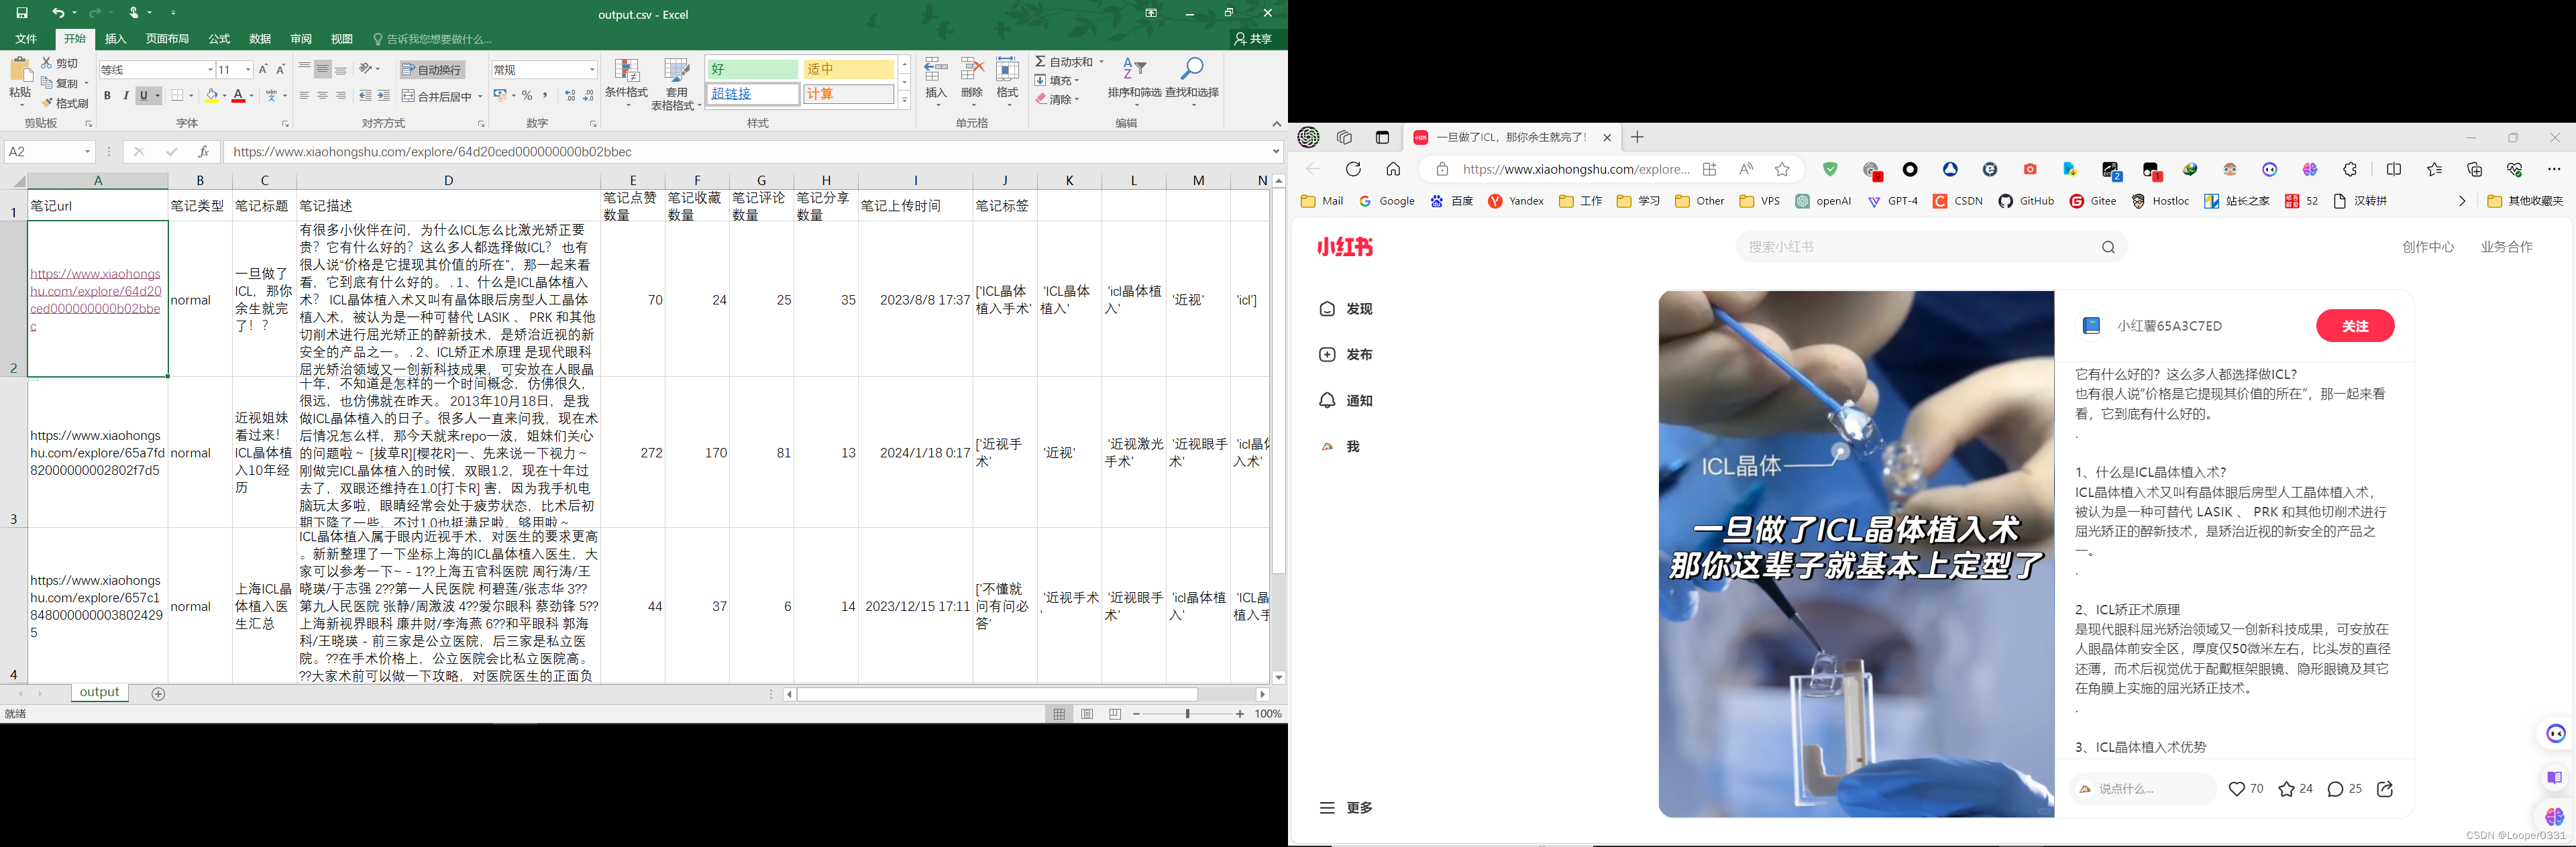Screen dimensions: 2576x847
Task: Toggle Bold formatting button
Action: [107, 96]
